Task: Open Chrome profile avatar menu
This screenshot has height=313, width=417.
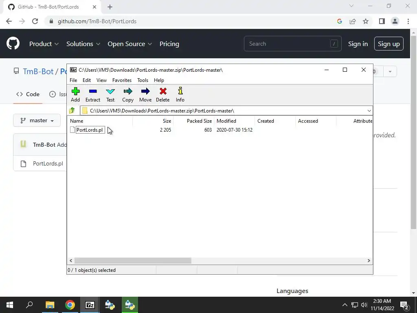Action: [x=395, y=21]
